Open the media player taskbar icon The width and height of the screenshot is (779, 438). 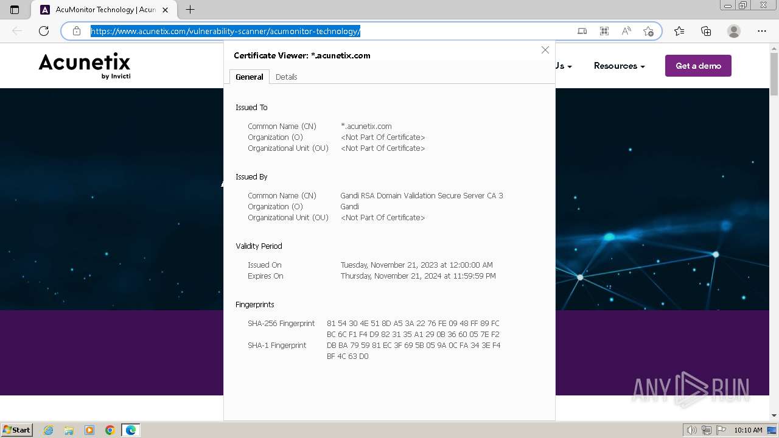click(89, 430)
